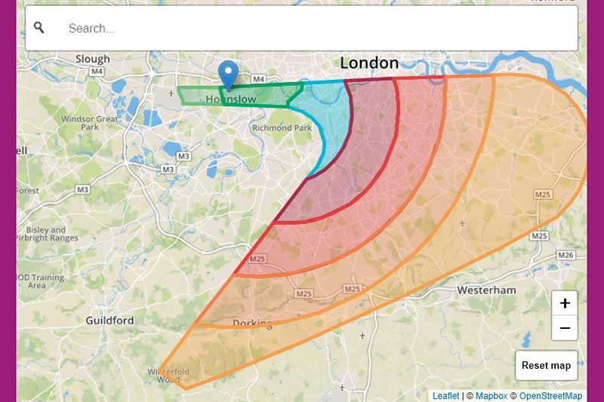The width and height of the screenshot is (604, 402).
Task: Click the magnifying glass search icon
Action: 39,27
